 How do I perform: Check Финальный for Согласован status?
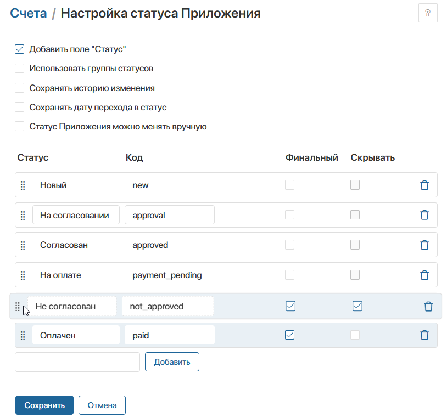(x=289, y=245)
